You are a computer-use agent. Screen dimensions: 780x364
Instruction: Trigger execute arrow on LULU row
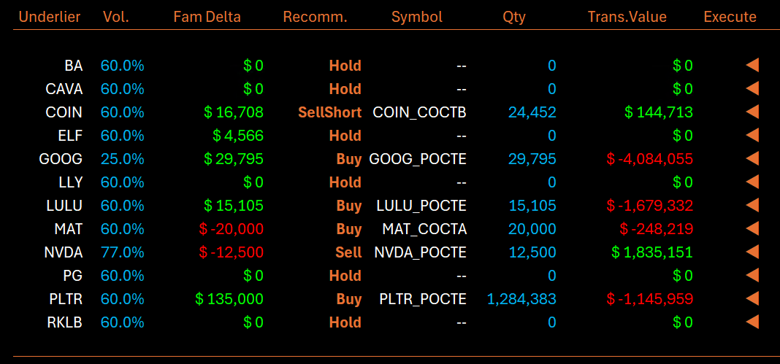[752, 206]
